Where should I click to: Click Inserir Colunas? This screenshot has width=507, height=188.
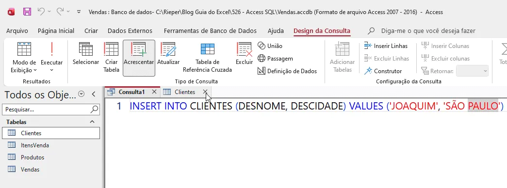click(x=445, y=46)
